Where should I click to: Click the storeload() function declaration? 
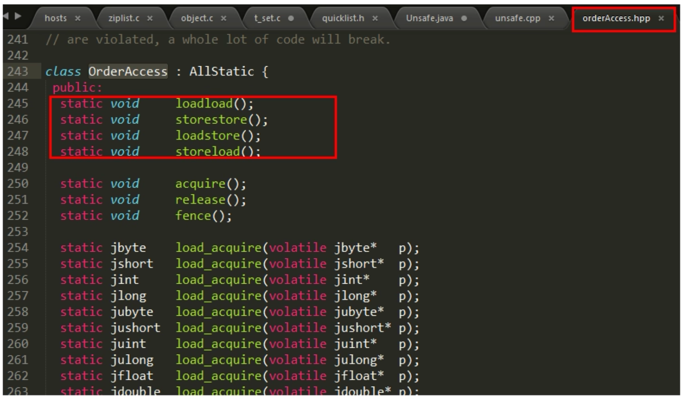tap(207, 152)
